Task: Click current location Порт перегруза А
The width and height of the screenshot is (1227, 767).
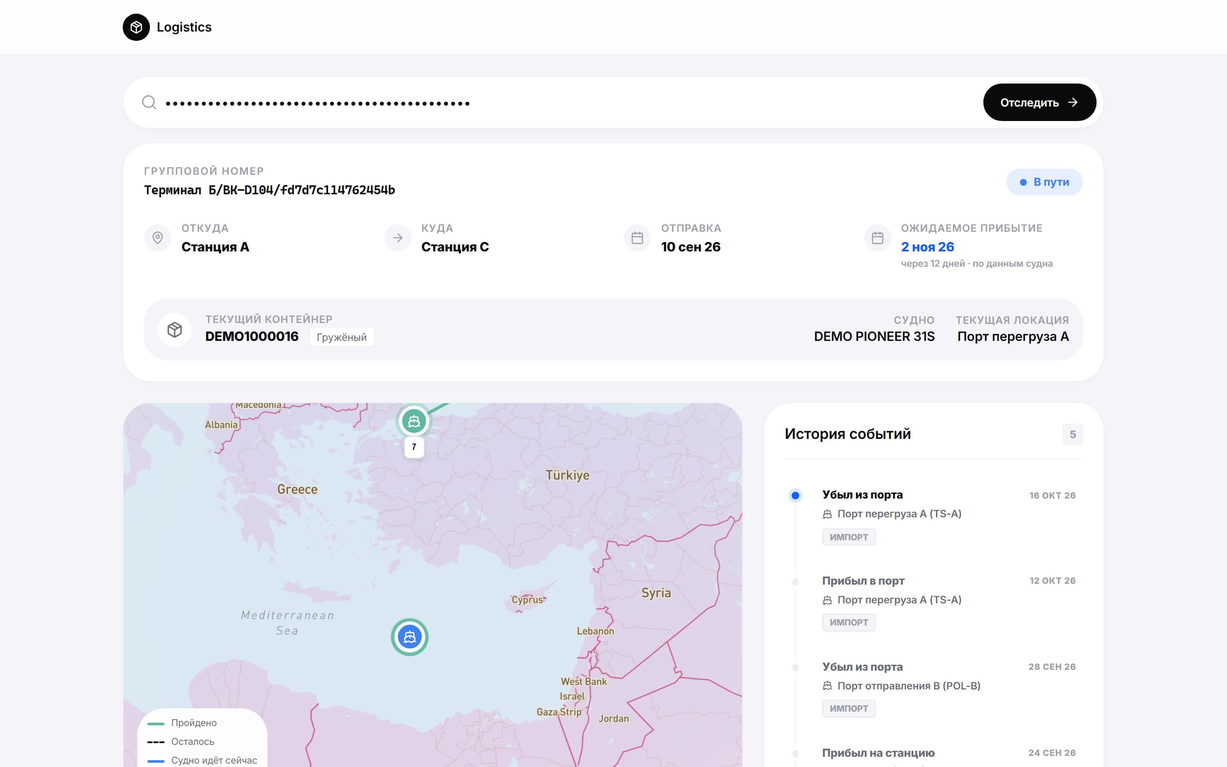Action: click(x=1013, y=336)
